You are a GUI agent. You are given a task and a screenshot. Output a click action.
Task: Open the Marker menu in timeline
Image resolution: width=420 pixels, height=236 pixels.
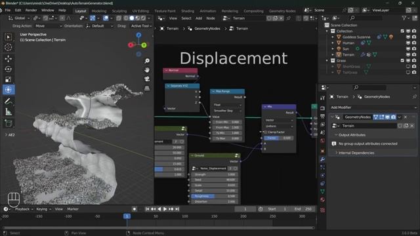tap(73, 209)
